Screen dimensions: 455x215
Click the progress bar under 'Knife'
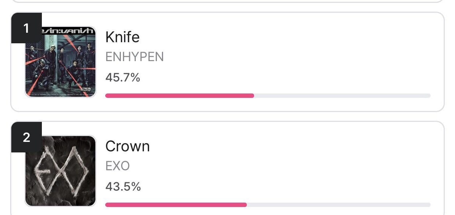click(x=268, y=95)
